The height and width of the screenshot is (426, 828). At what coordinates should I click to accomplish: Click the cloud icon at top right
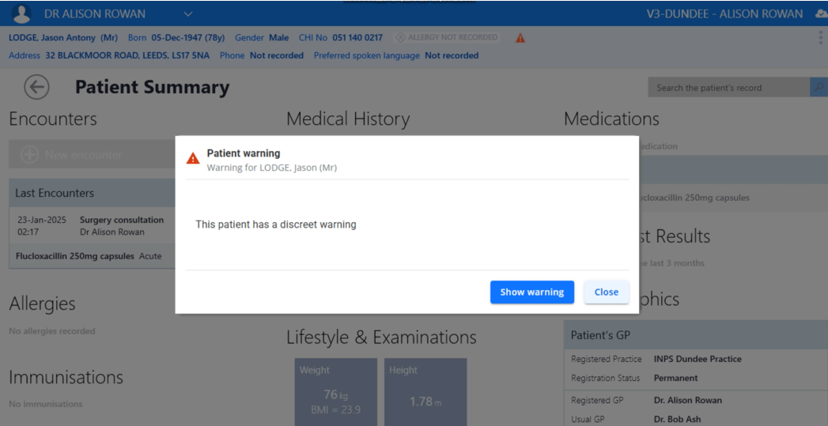822,14
